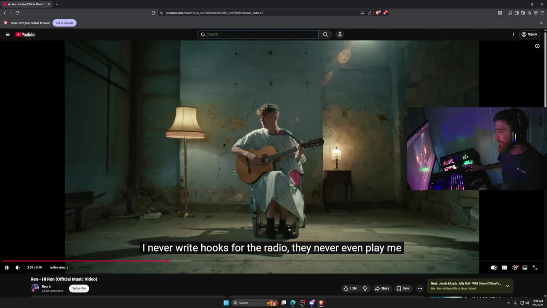Dismiss the default browser notification bar
Screen dimensions: 547x308
point(541,23)
